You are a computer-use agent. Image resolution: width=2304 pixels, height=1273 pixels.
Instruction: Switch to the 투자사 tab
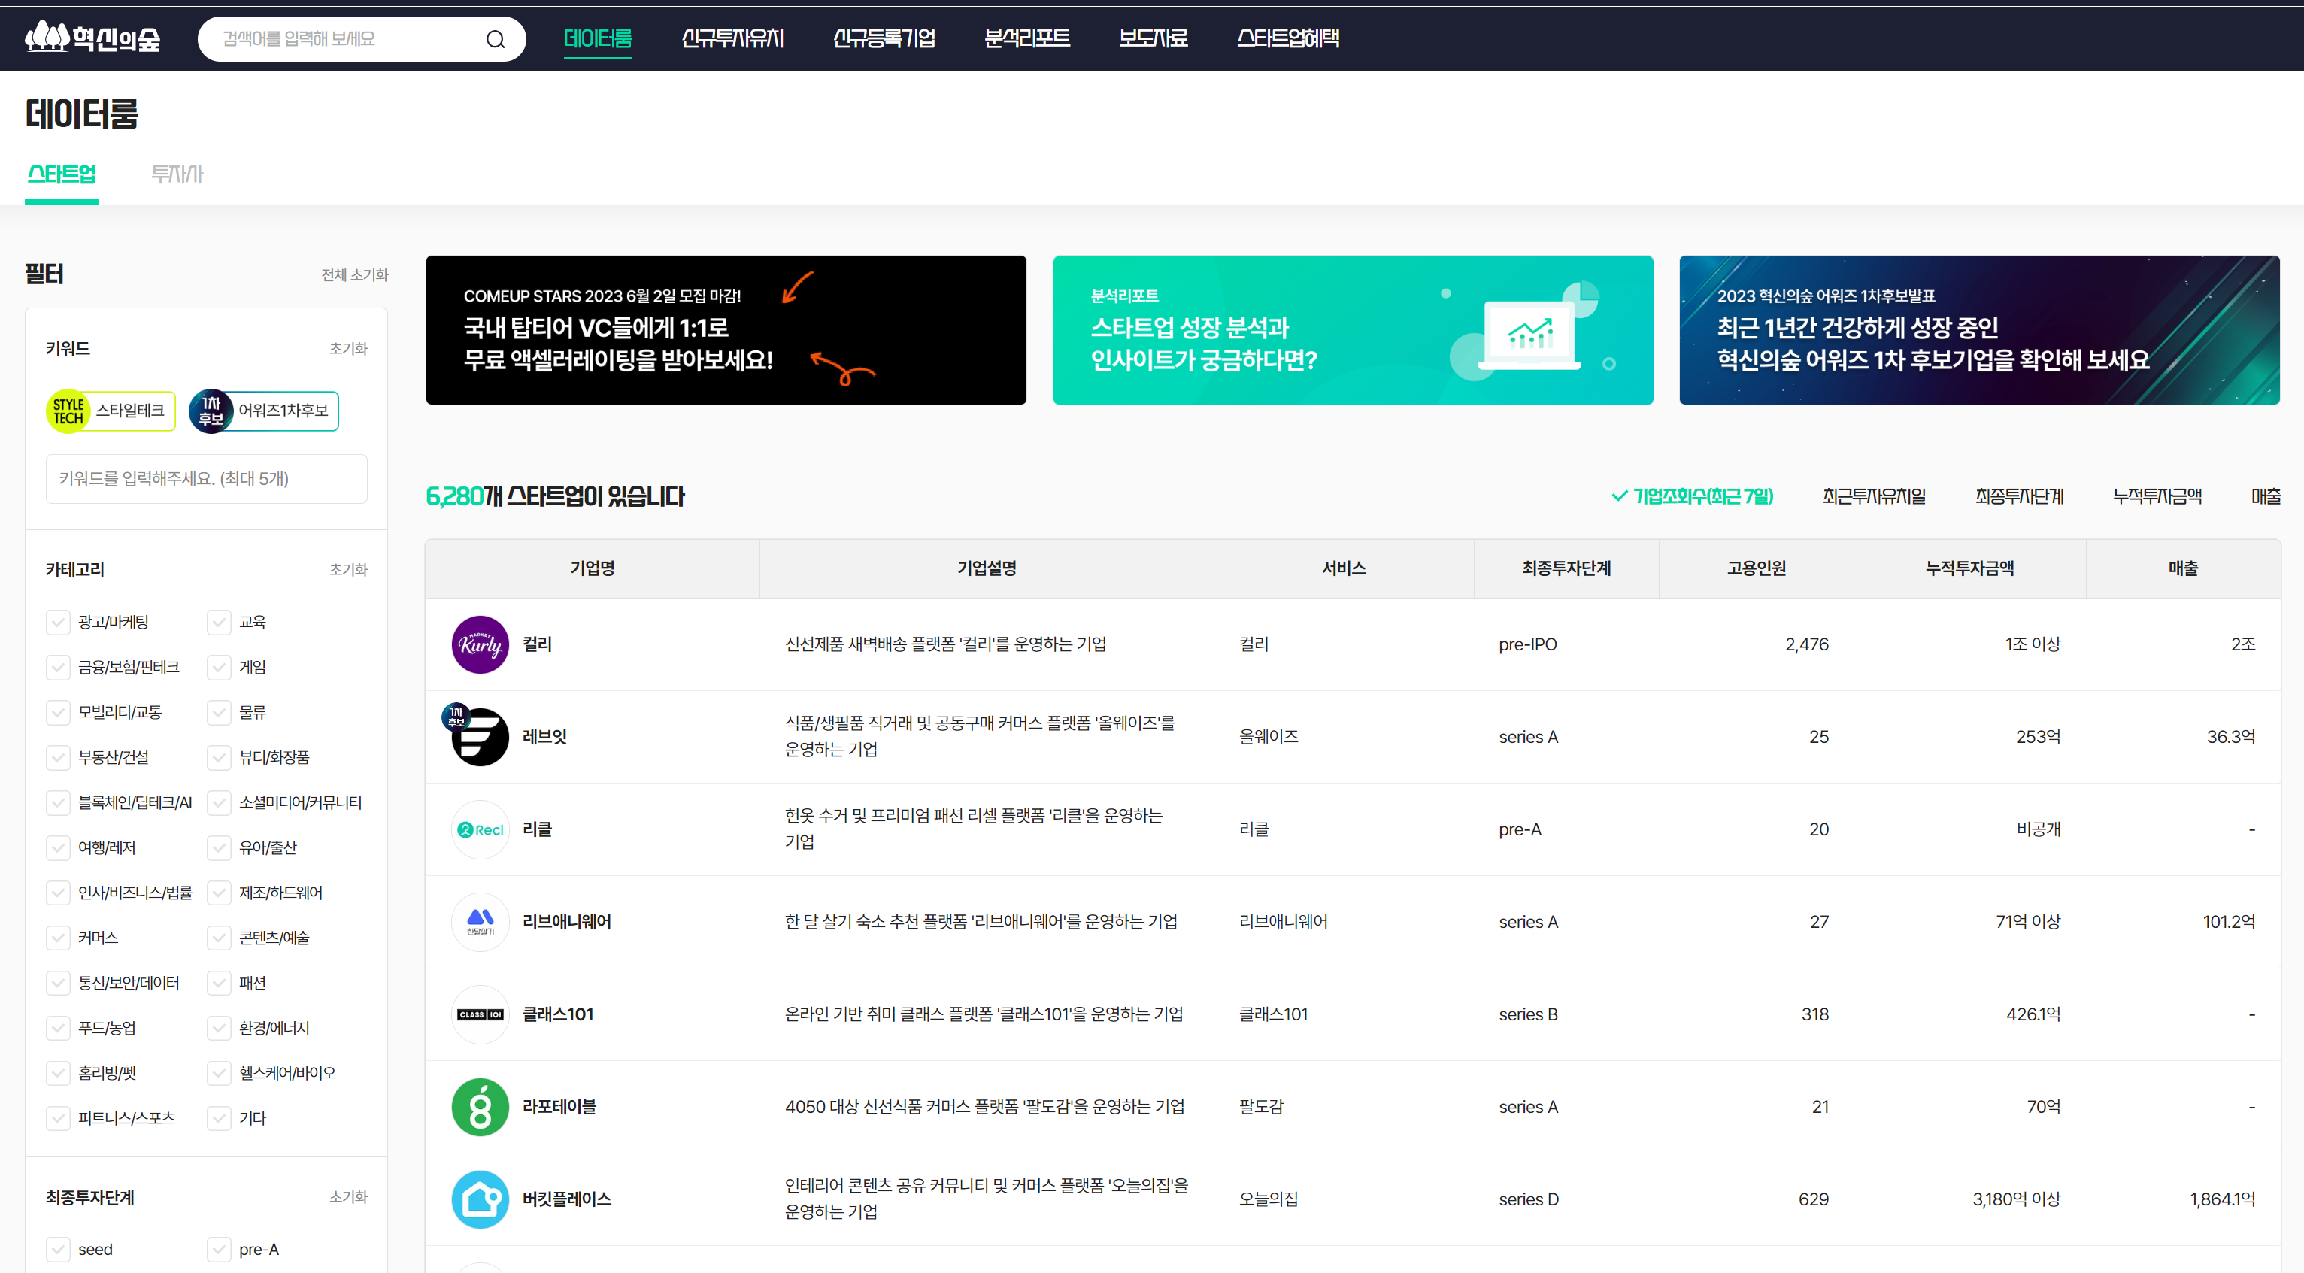177,174
